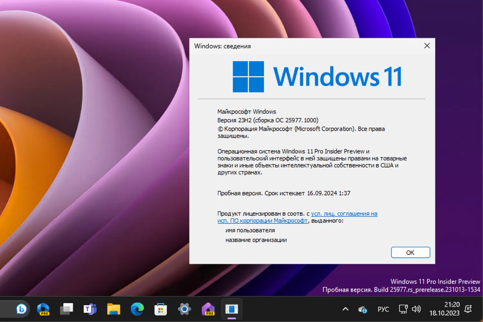Launch Microsoft Teams
Viewport: 483px width, 322px height.
point(90,308)
